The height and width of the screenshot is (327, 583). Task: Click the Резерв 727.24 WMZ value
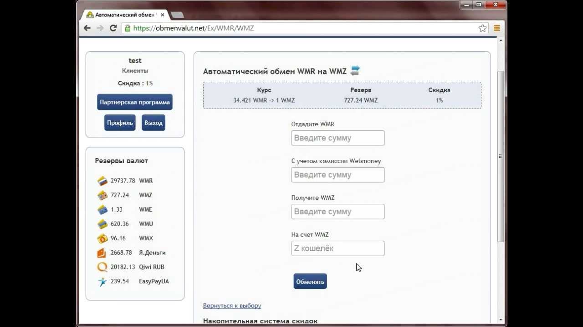tap(361, 100)
